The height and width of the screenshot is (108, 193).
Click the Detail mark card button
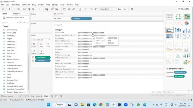point(34,52)
